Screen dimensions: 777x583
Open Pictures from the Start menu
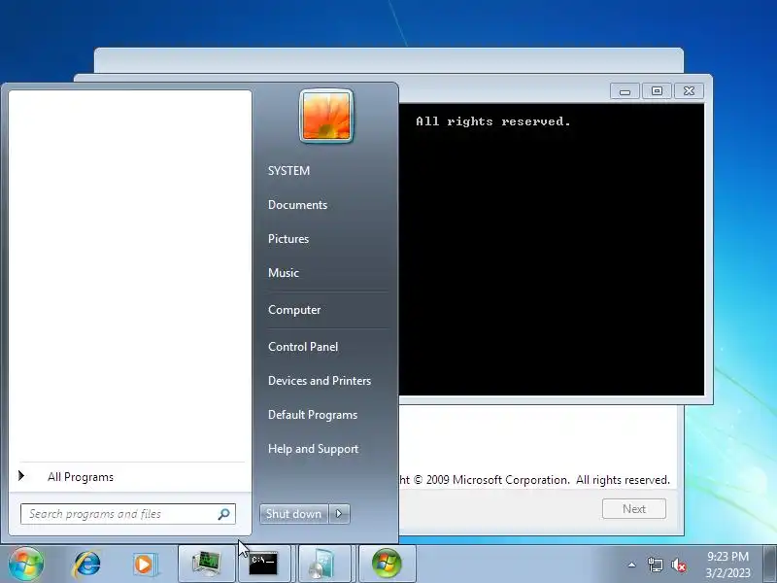click(x=288, y=238)
